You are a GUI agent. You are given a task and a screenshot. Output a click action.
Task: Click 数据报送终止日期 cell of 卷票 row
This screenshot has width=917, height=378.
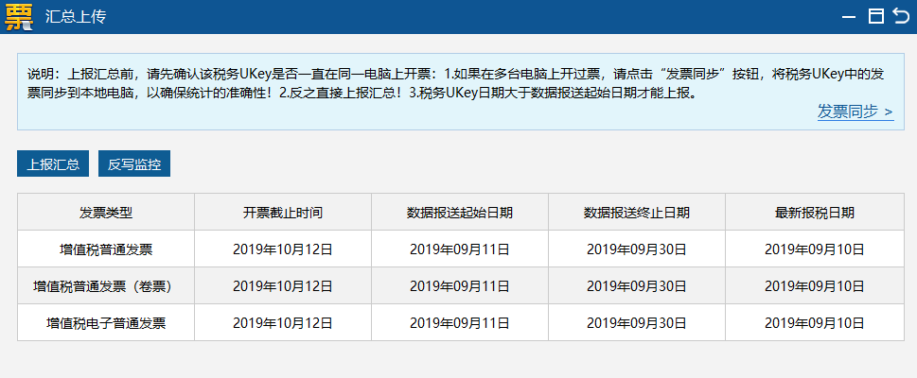pyautogui.click(x=636, y=286)
